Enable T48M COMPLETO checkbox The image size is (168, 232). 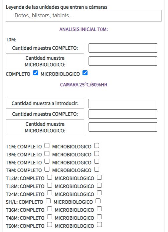point(49,217)
